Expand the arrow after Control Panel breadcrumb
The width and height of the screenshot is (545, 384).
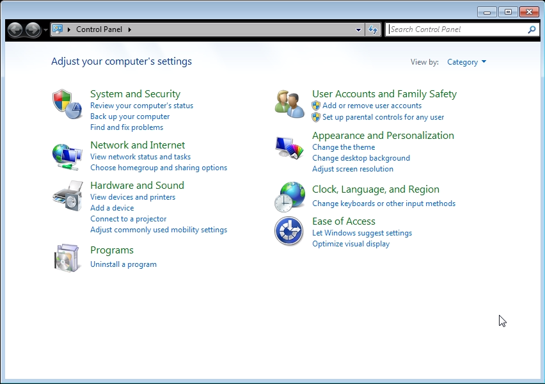pyautogui.click(x=129, y=29)
